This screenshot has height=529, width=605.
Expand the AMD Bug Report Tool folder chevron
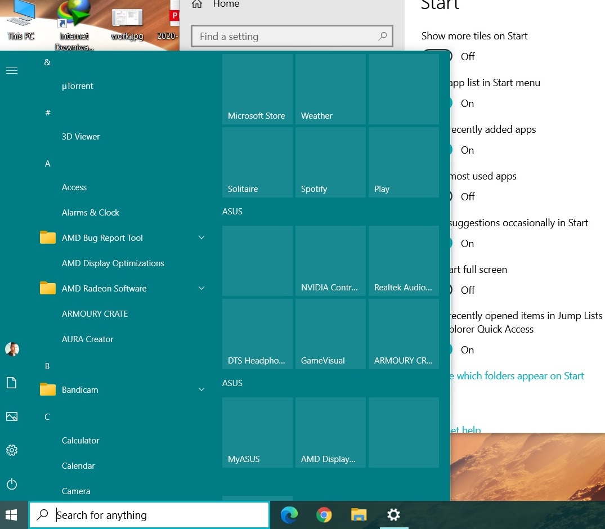pos(201,237)
